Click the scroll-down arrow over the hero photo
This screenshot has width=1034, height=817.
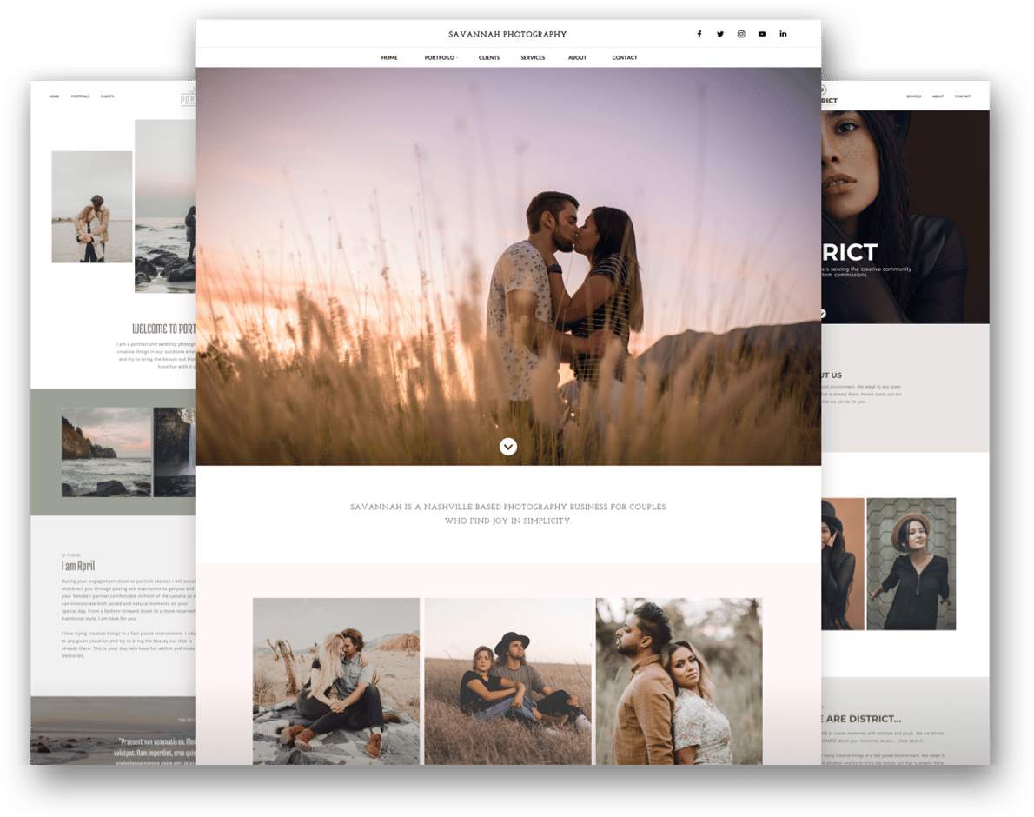click(x=508, y=446)
